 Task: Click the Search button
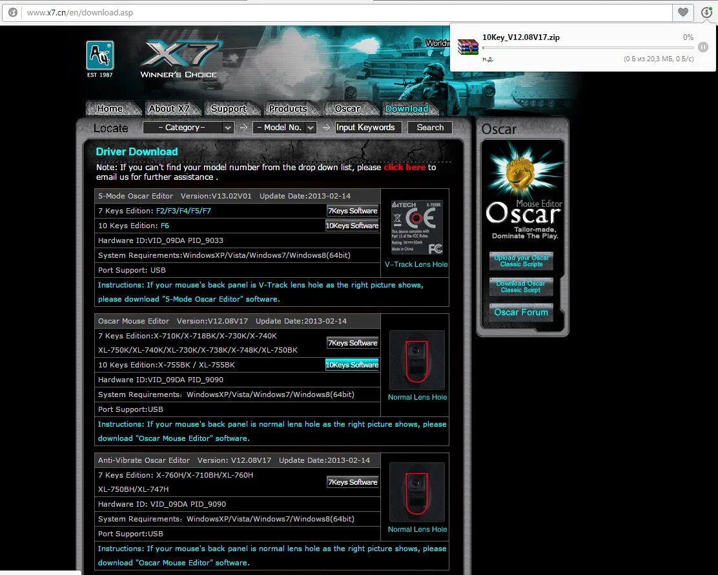[430, 128]
